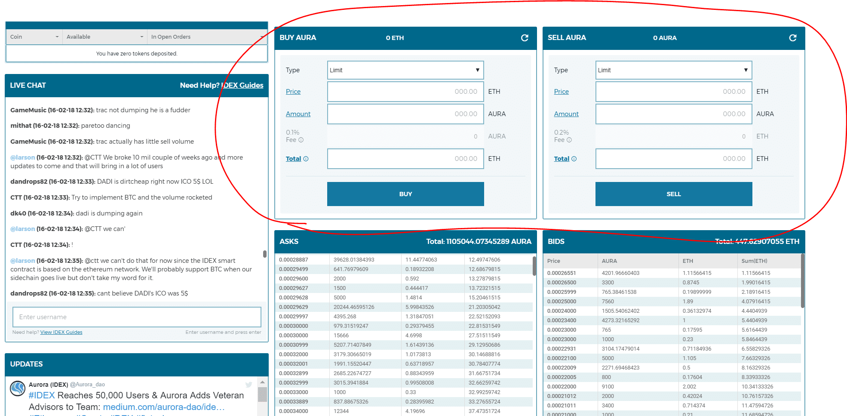The width and height of the screenshot is (847, 416).
Task: Open Aurora's tweet via the Twitter bird icon
Action: coord(249,385)
